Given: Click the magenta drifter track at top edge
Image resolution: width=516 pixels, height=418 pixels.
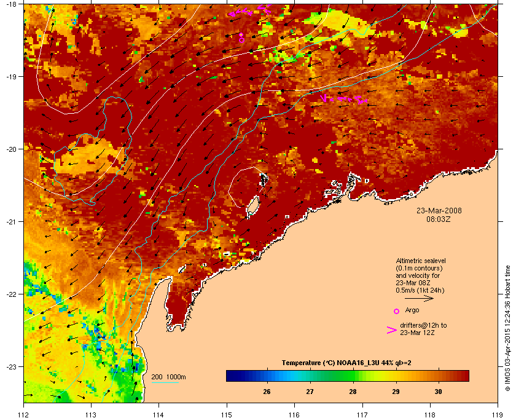Looking at the screenshot, I should (x=250, y=10).
